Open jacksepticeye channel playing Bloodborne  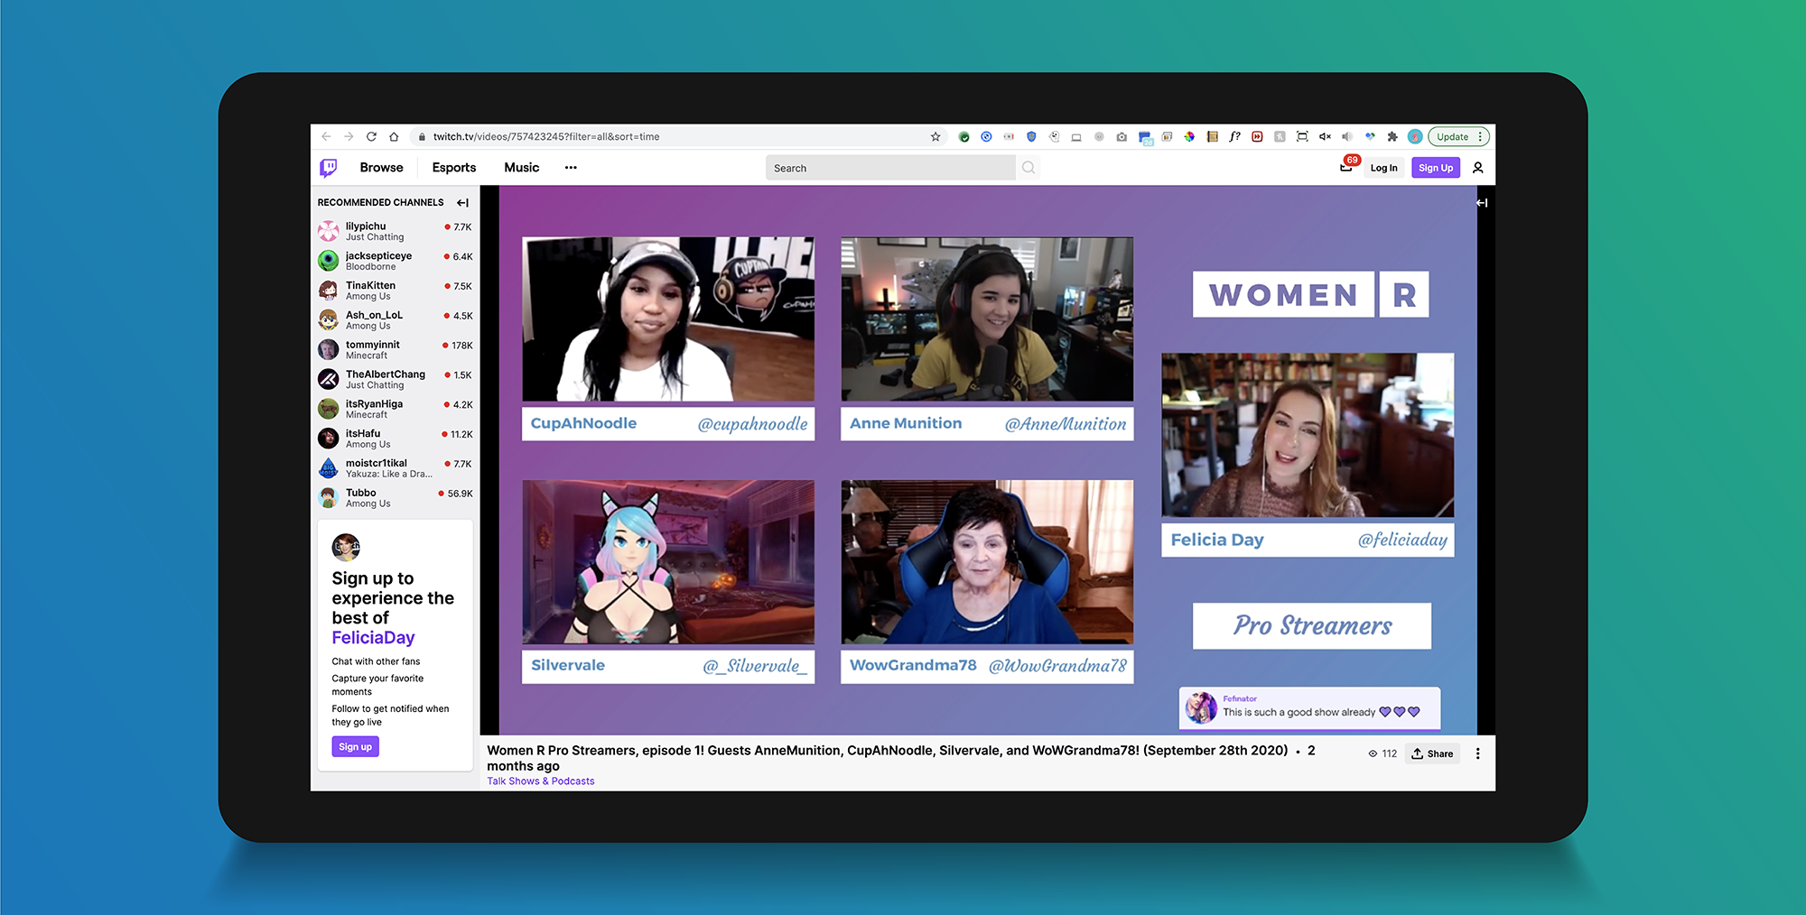click(x=395, y=262)
